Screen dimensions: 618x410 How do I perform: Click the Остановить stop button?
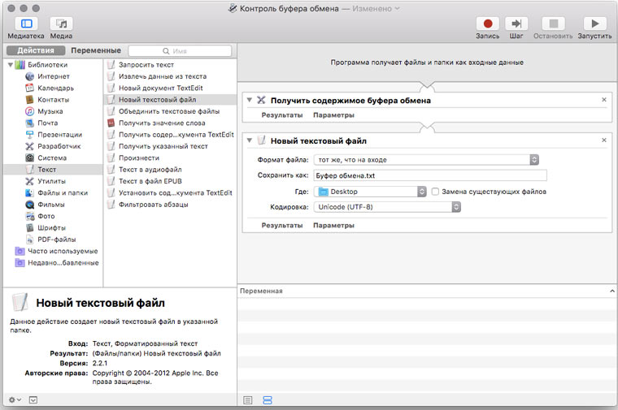coord(554,24)
